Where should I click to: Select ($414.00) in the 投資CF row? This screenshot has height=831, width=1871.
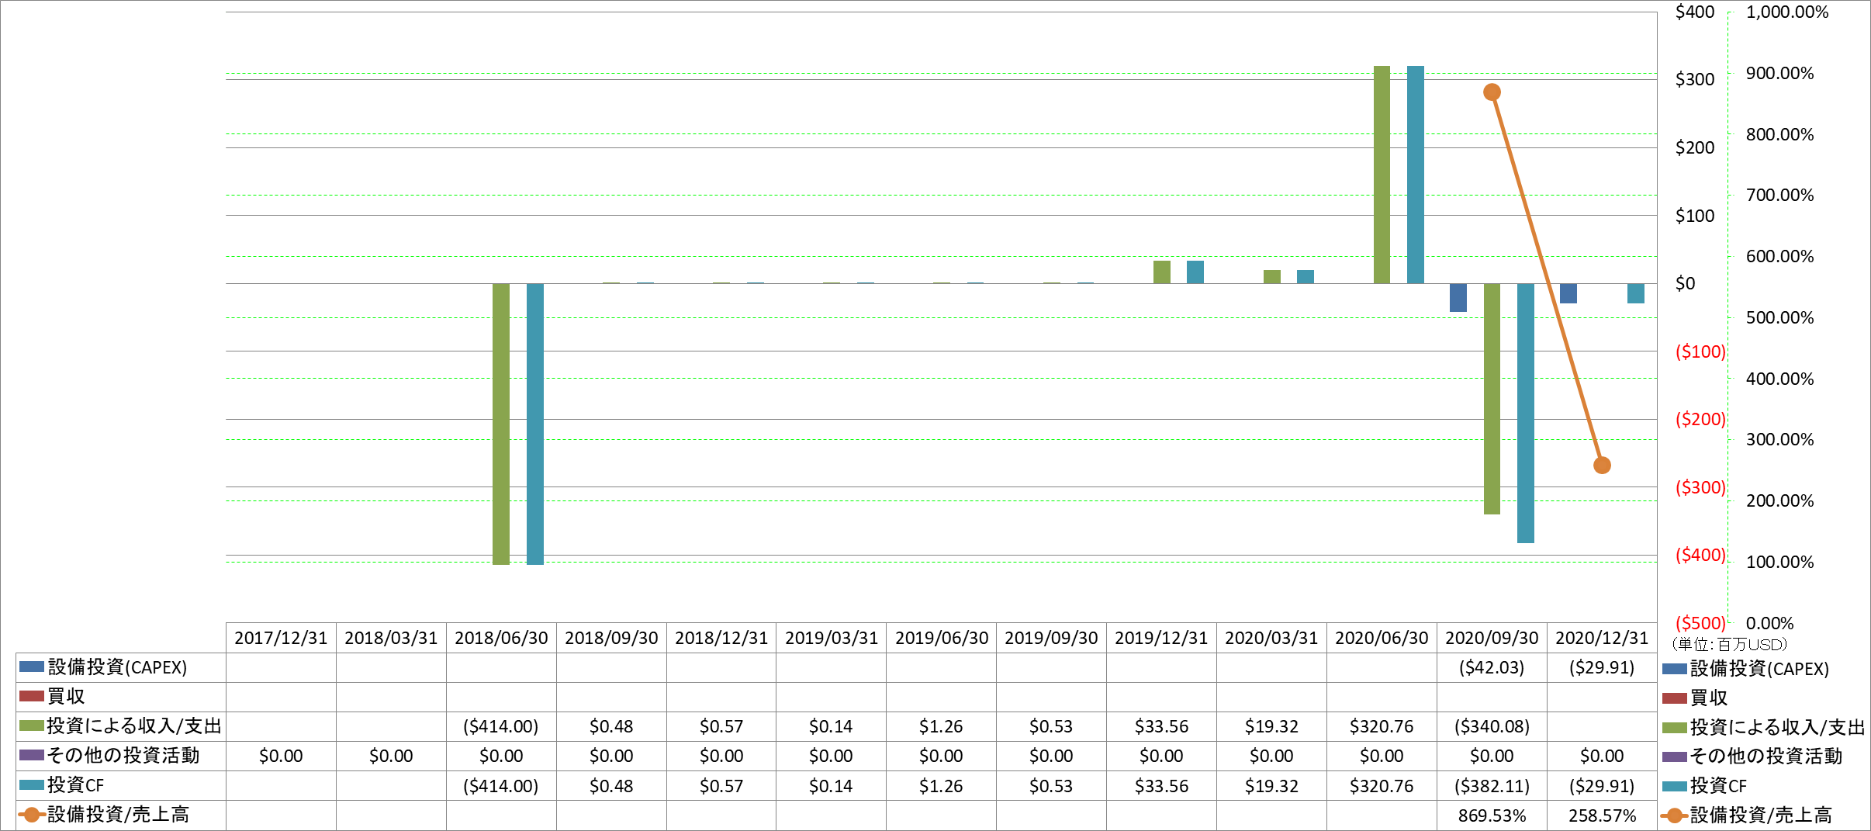click(x=501, y=786)
